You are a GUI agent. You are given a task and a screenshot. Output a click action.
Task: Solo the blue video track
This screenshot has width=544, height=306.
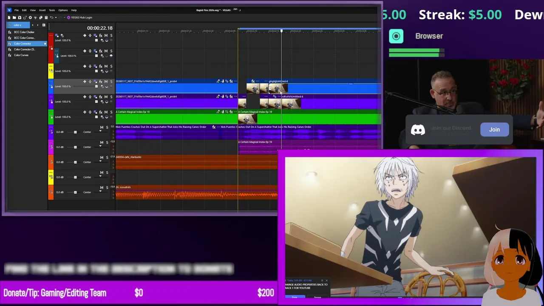[111, 82]
